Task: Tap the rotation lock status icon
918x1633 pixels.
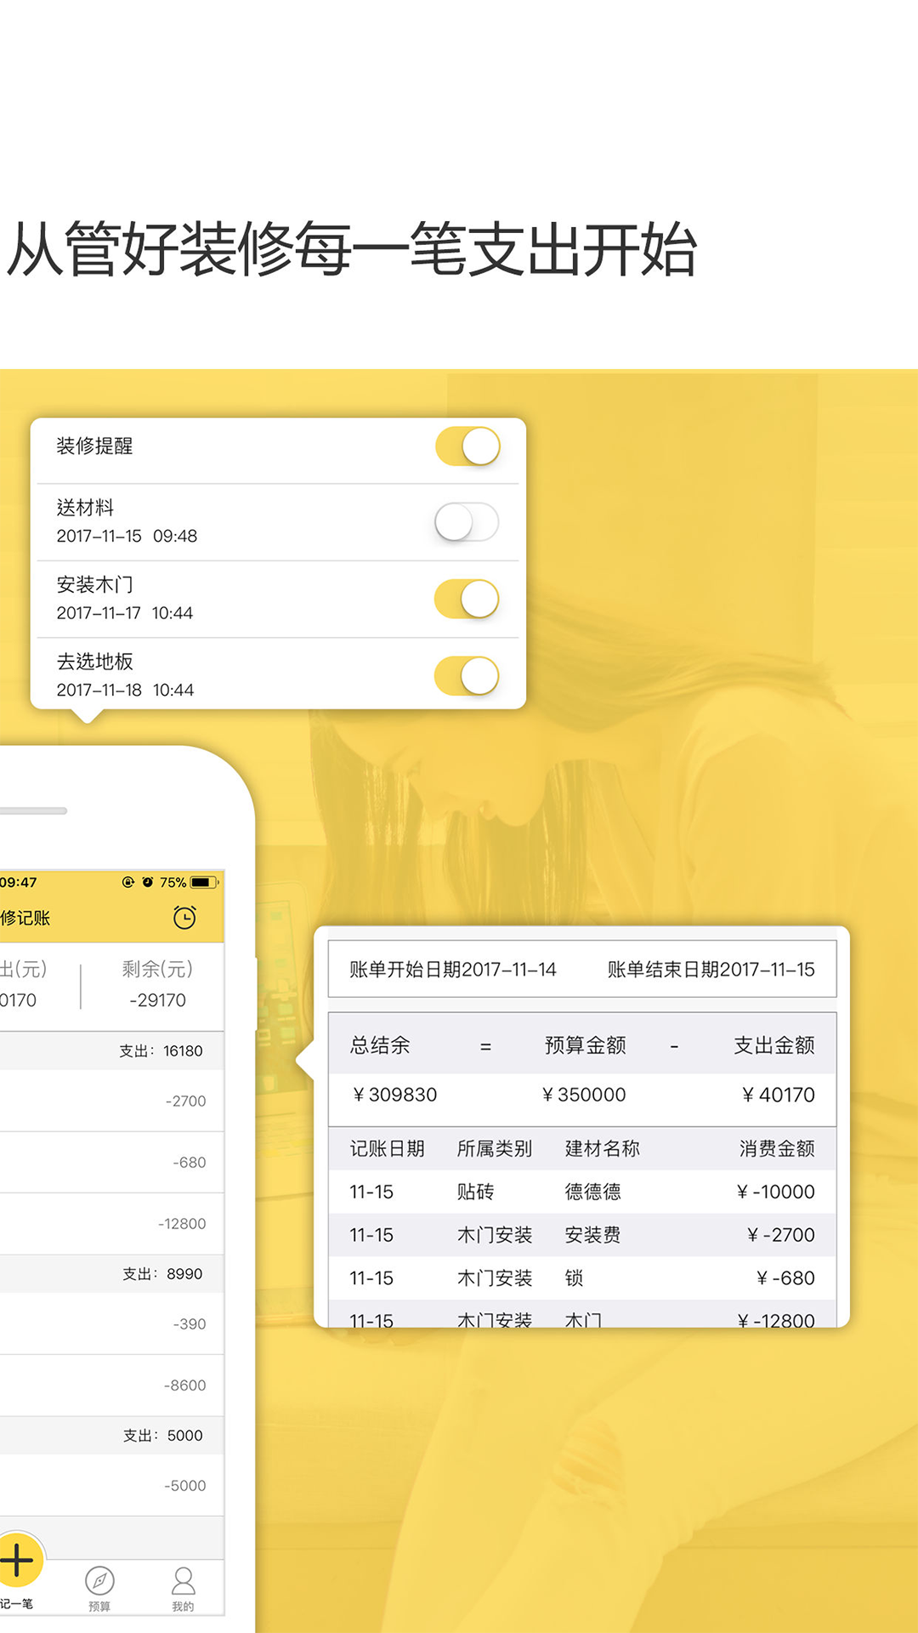Action: (x=128, y=882)
